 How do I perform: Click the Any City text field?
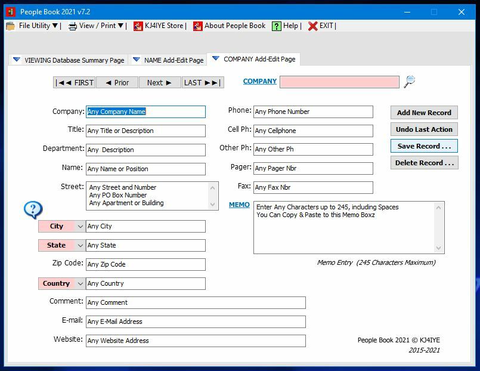tap(145, 227)
